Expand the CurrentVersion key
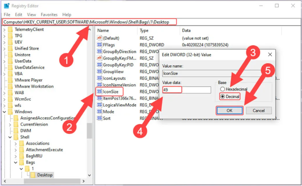 (10, 125)
